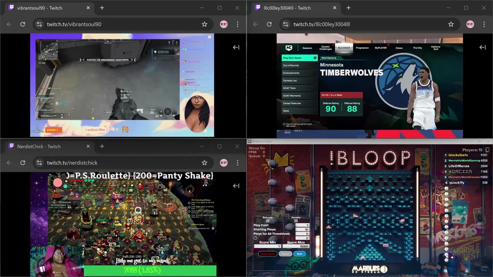Click the timer clock icon in Marbles settings
493x277 pixels.
click(x=255, y=238)
